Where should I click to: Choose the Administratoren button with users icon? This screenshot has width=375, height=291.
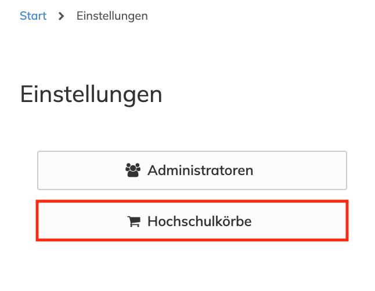click(x=192, y=170)
